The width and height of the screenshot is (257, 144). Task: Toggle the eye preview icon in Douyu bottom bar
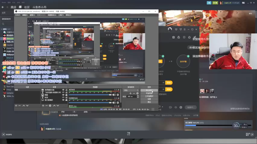176,107
